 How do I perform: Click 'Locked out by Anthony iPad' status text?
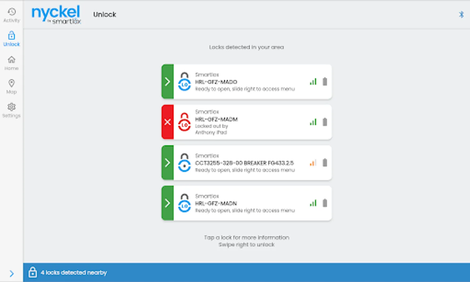(x=212, y=129)
